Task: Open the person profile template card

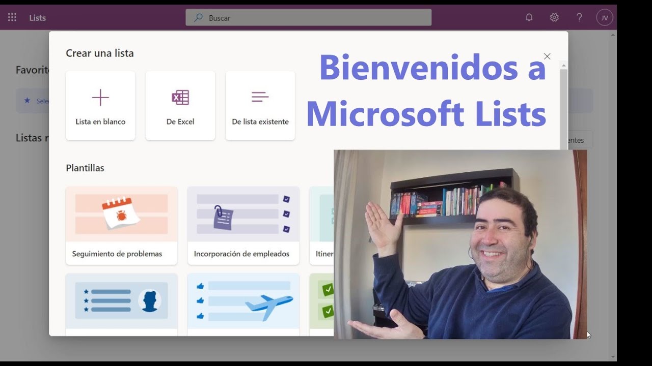Action: point(122,304)
